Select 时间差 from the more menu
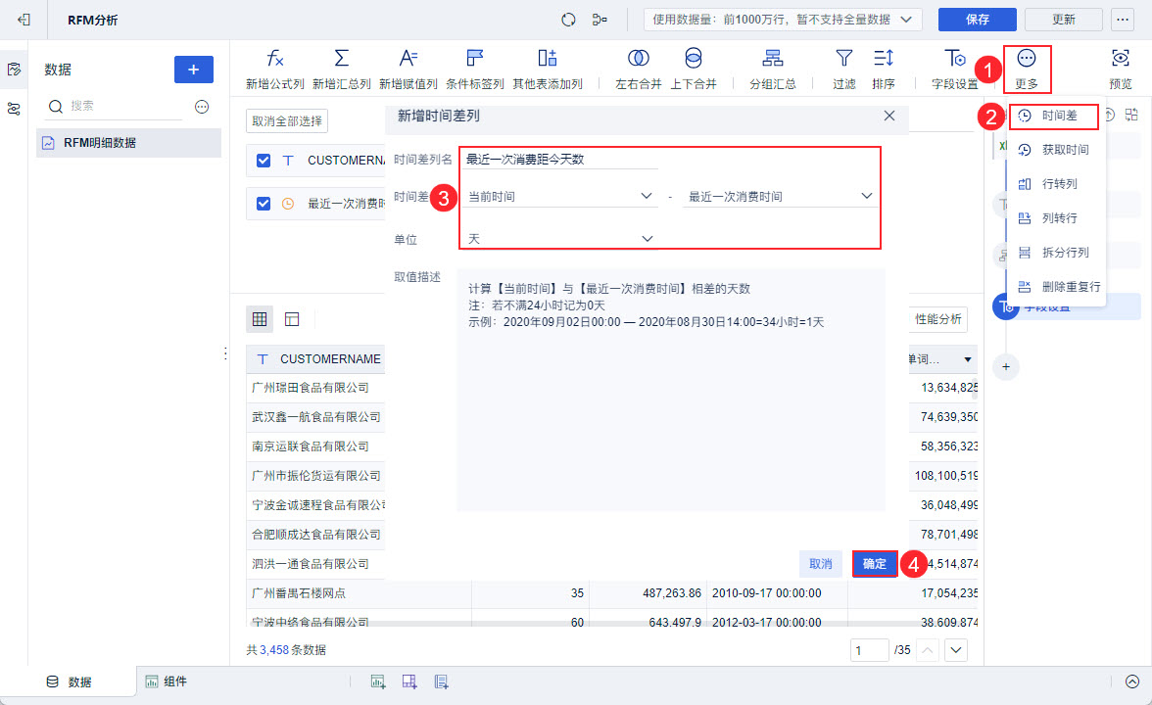The image size is (1152, 705). (1054, 116)
